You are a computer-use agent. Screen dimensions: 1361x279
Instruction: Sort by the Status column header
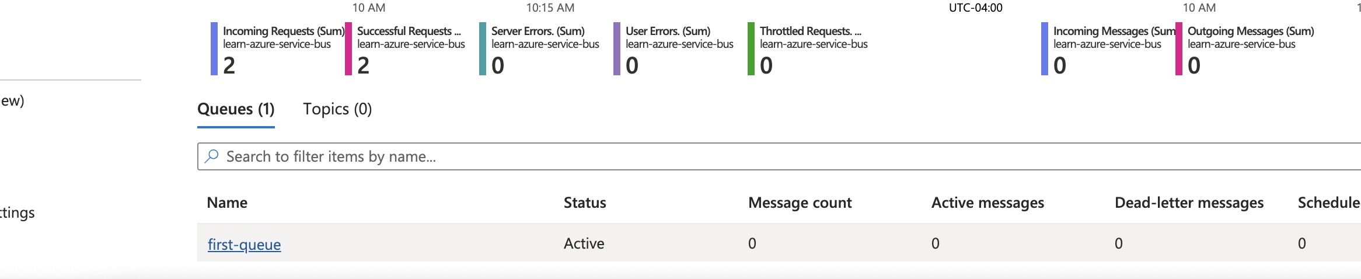point(585,203)
